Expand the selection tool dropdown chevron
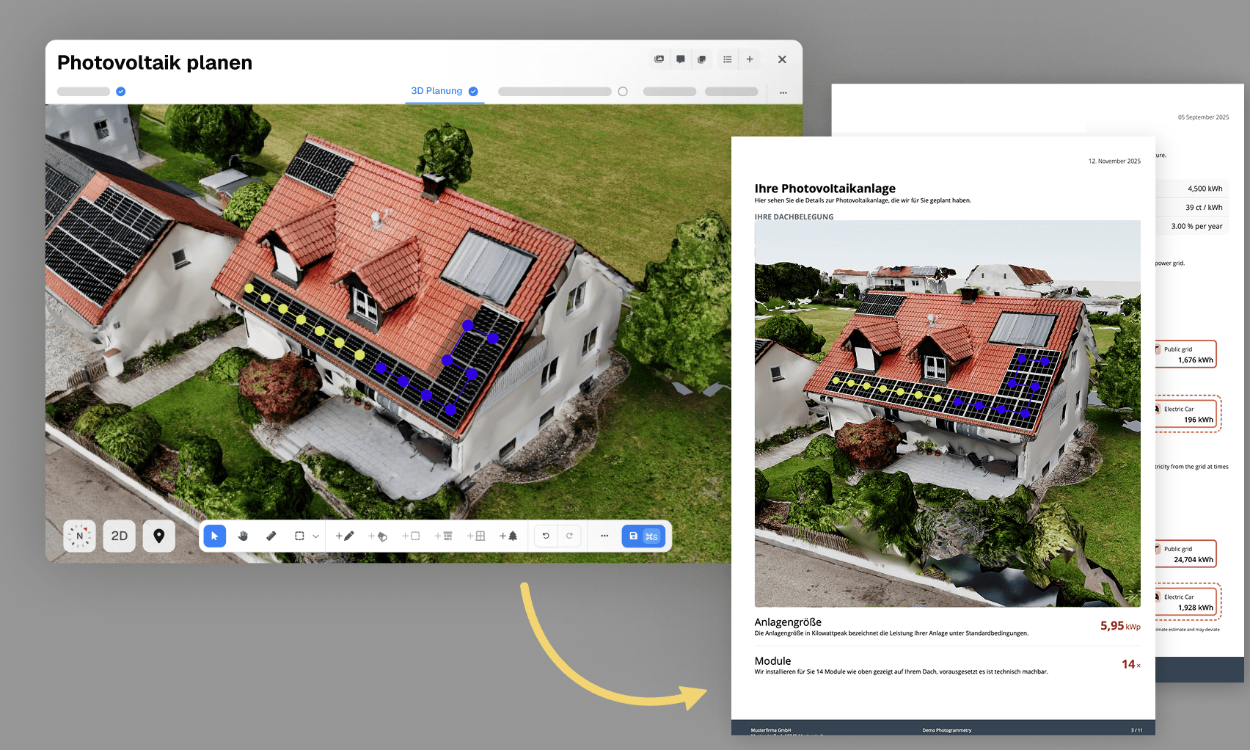 (316, 536)
